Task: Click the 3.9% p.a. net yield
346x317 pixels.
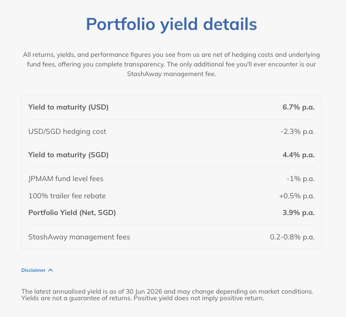Action: [x=298, y=213]
